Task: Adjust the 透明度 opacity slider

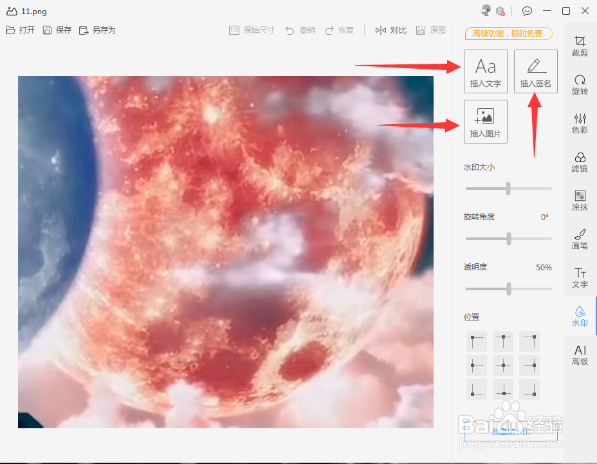Action: (509, 289)
